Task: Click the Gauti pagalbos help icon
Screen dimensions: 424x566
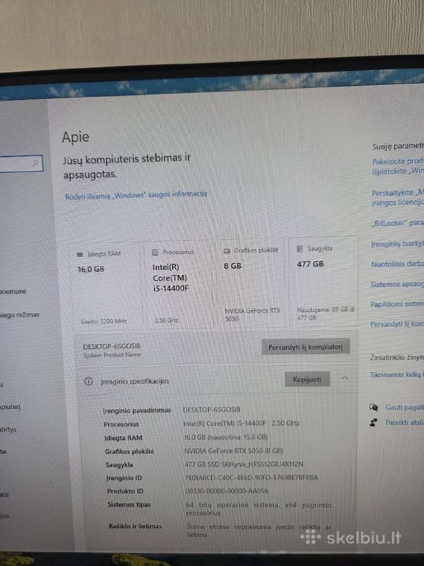Action: pyautogui.click(x=374, y=408)
